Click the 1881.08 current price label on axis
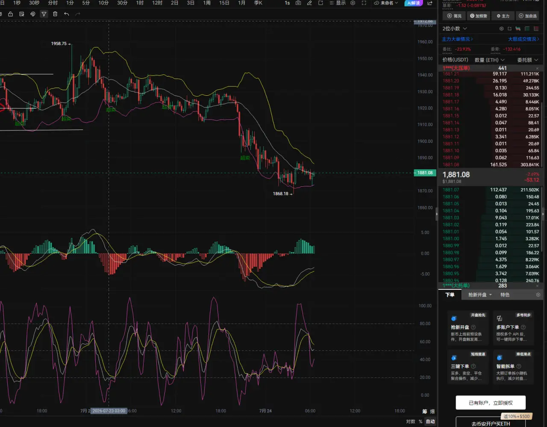547x427 pixels. (x=425, y=173)
